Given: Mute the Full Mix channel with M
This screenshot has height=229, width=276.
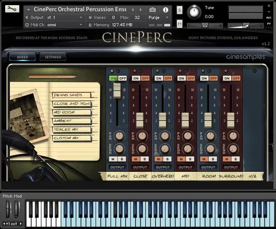Looking at the screenshot, I should click(113, 159).
